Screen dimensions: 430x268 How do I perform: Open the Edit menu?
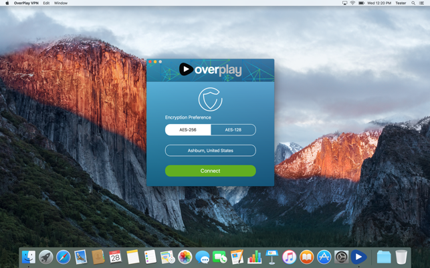(46, 3)
